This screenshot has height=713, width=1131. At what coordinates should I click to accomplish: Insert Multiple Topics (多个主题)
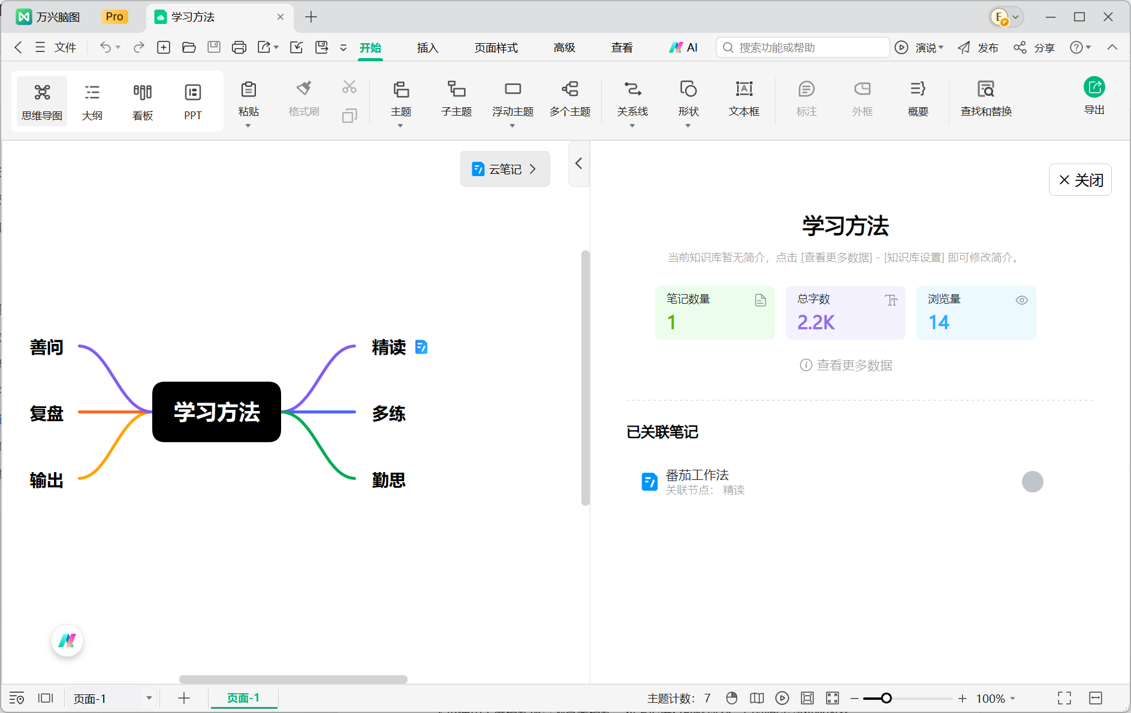(x=570, y=98)
